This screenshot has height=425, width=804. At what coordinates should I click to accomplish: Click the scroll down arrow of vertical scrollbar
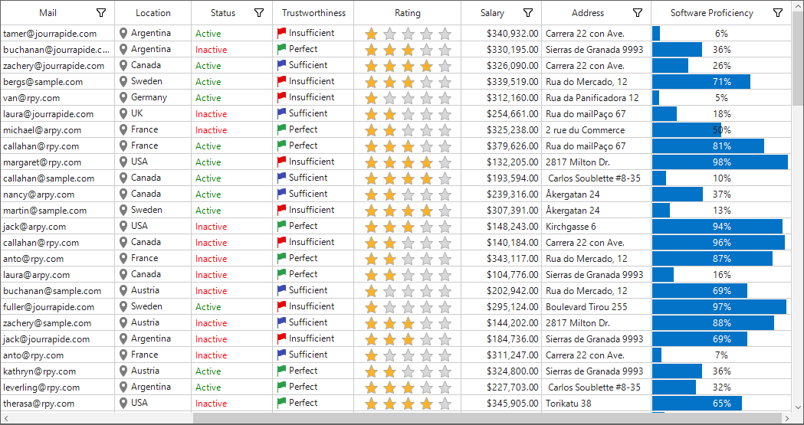798,407
